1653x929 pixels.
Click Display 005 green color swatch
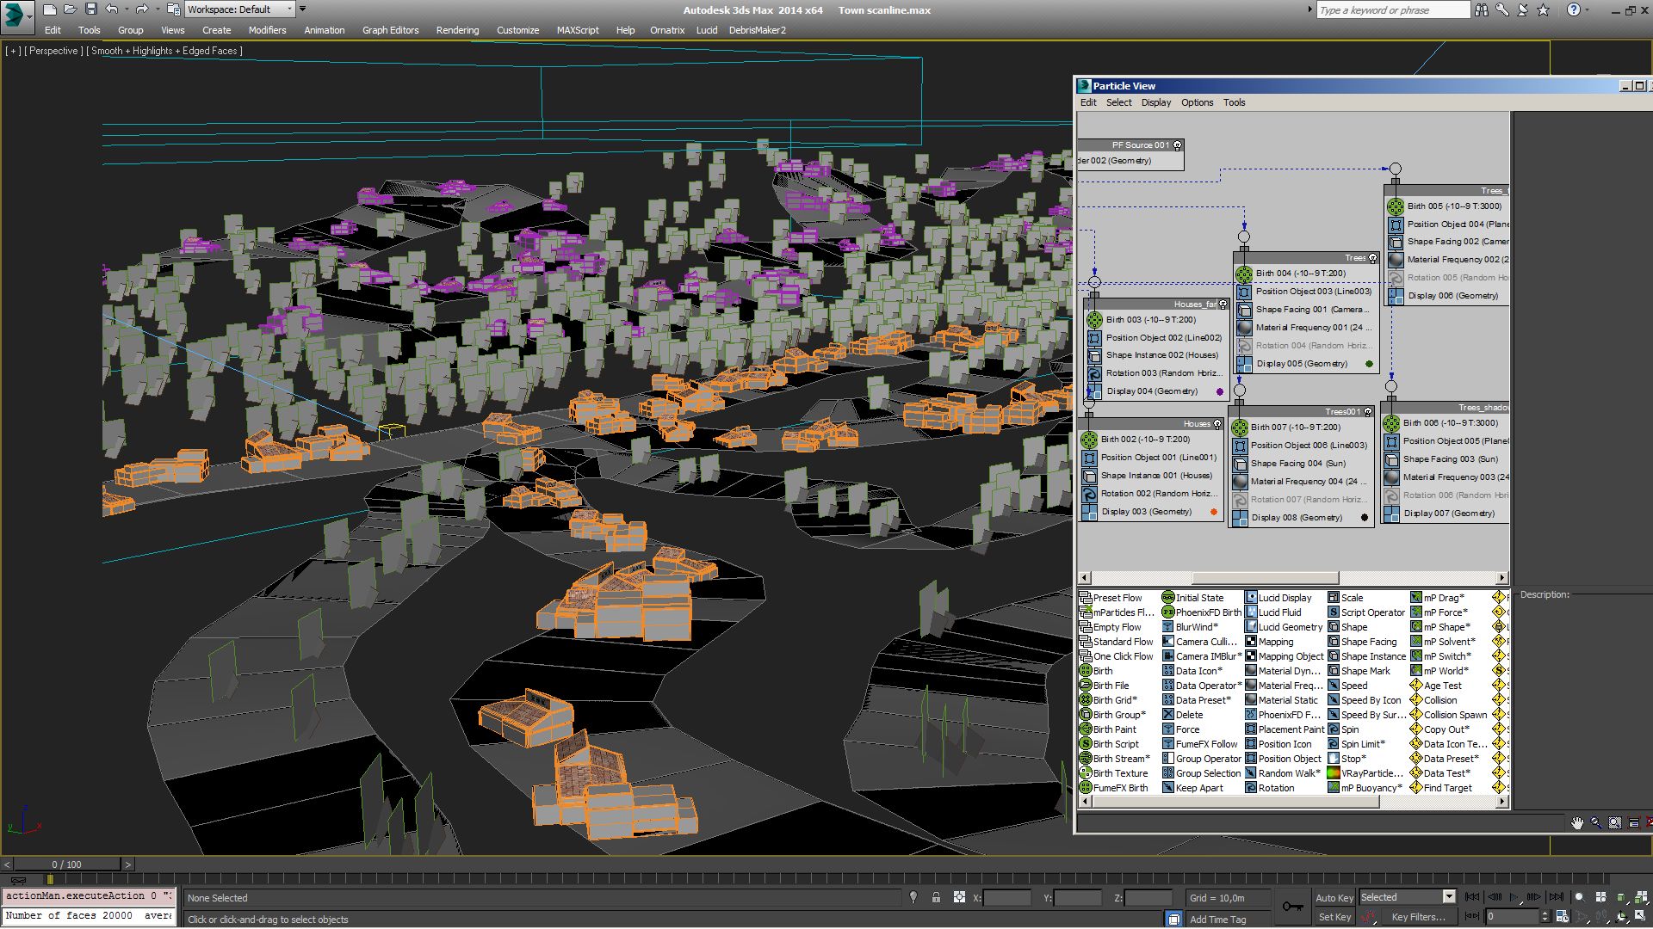pyautogui.click(x=1369, y=364)
